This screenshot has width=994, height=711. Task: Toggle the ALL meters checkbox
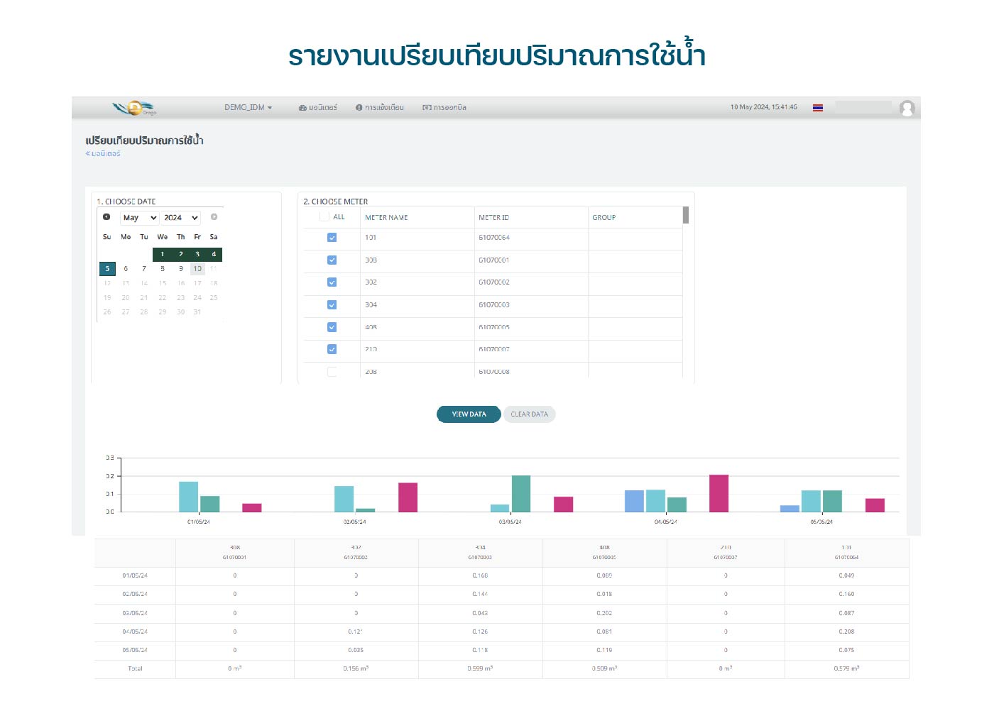pyautogui.click(x=324, y=217)
